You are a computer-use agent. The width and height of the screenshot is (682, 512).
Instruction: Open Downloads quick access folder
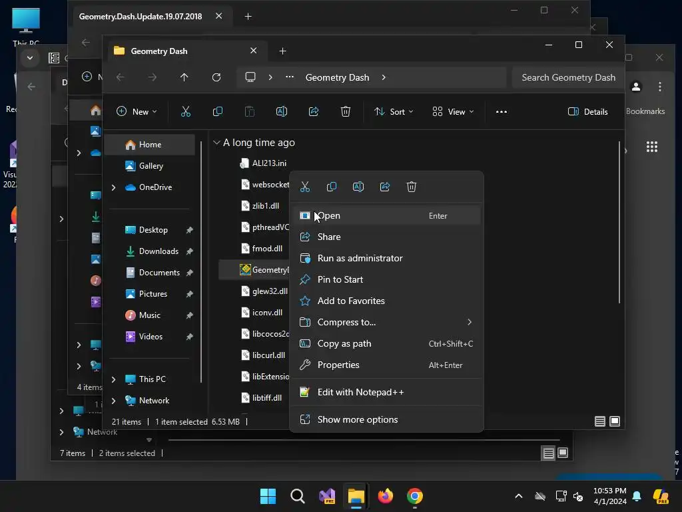[151, 251]
